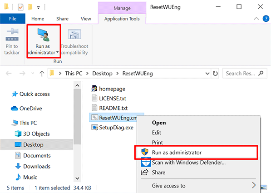Choose Print from the context menu
The height and width of the screenshot is (193, 271).
[x=198, y=142]
